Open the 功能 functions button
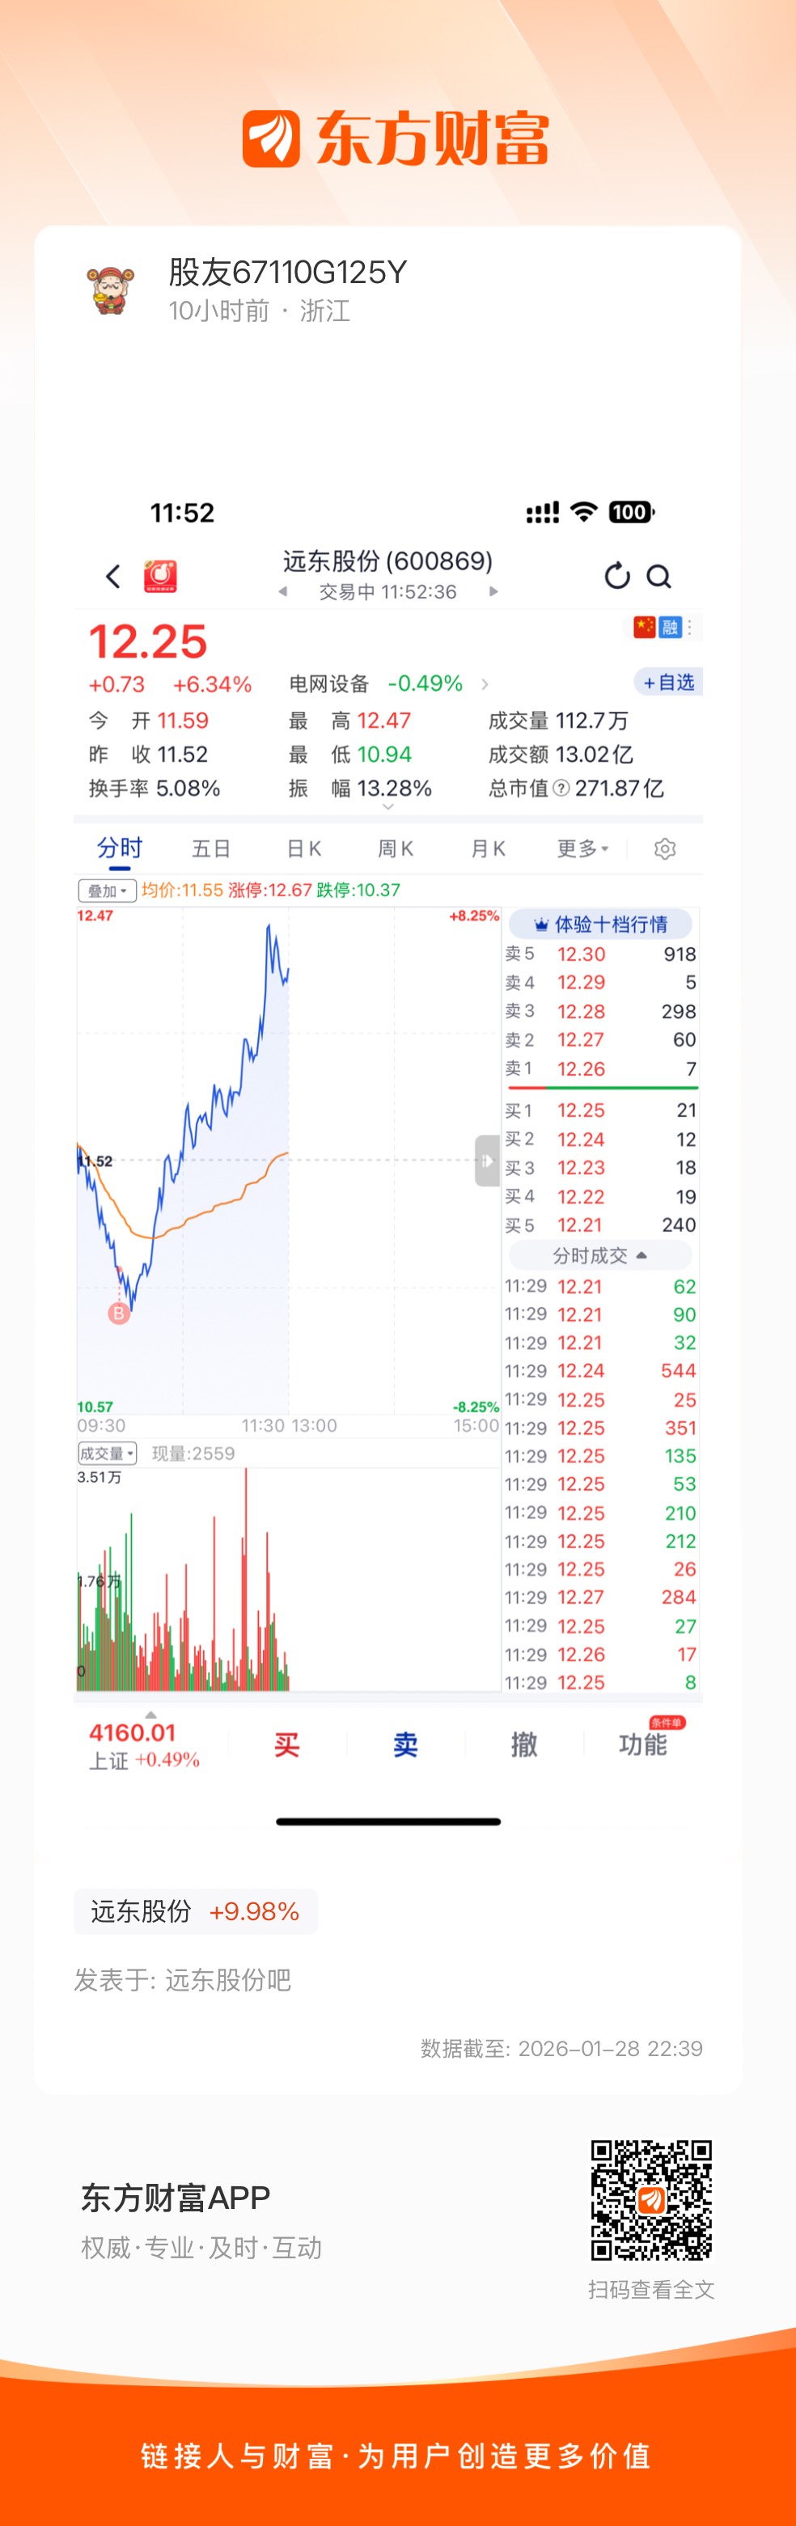 click(643, 1745)
